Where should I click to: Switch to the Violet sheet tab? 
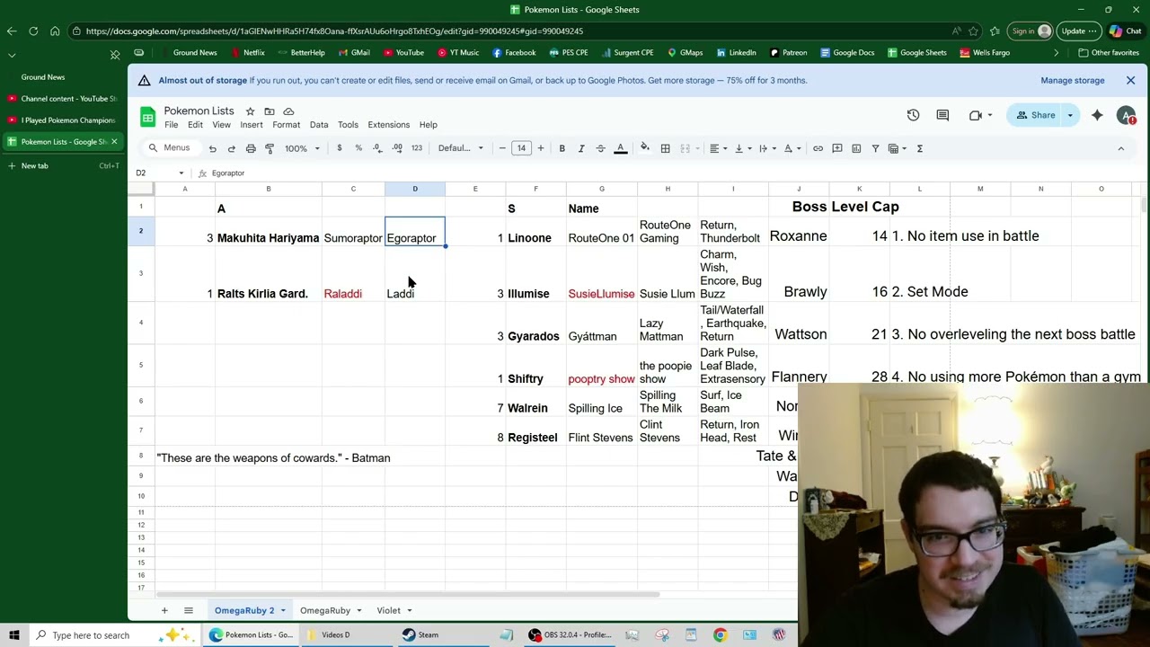coord(388,611)
